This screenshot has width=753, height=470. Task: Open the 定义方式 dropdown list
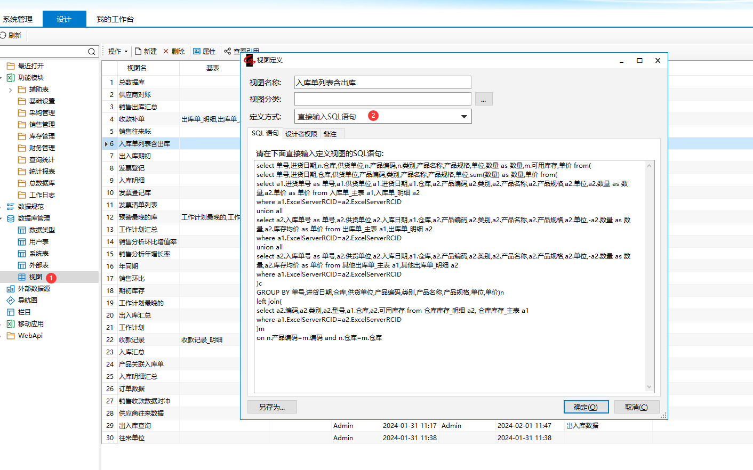pos(464,116)
